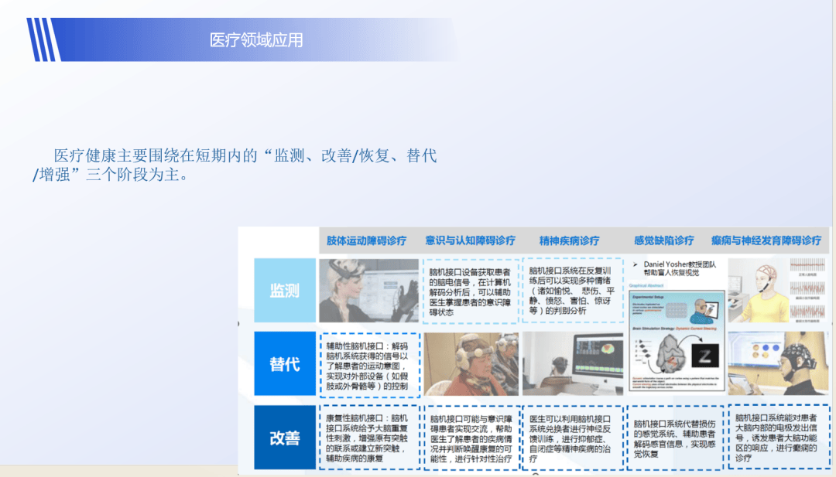Open the photo of woman with robotic glove
The width and height of the screenshot is (836, 477).
click(x=369, y=290)
